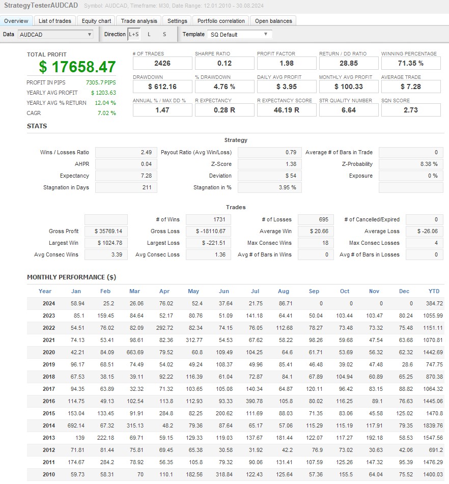
Task: Click the Deviation field $ 54
Action: (270, 176)
